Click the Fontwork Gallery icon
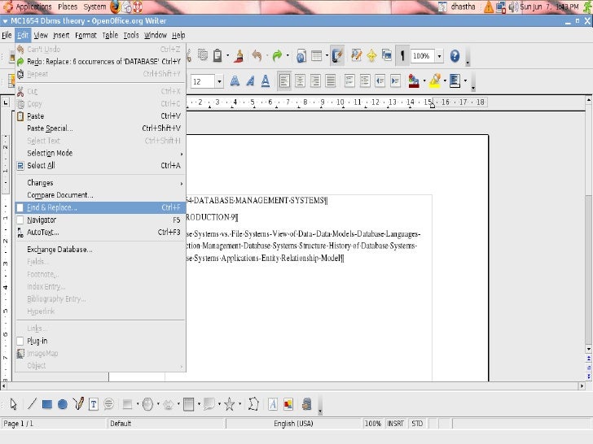 [273, 404]
